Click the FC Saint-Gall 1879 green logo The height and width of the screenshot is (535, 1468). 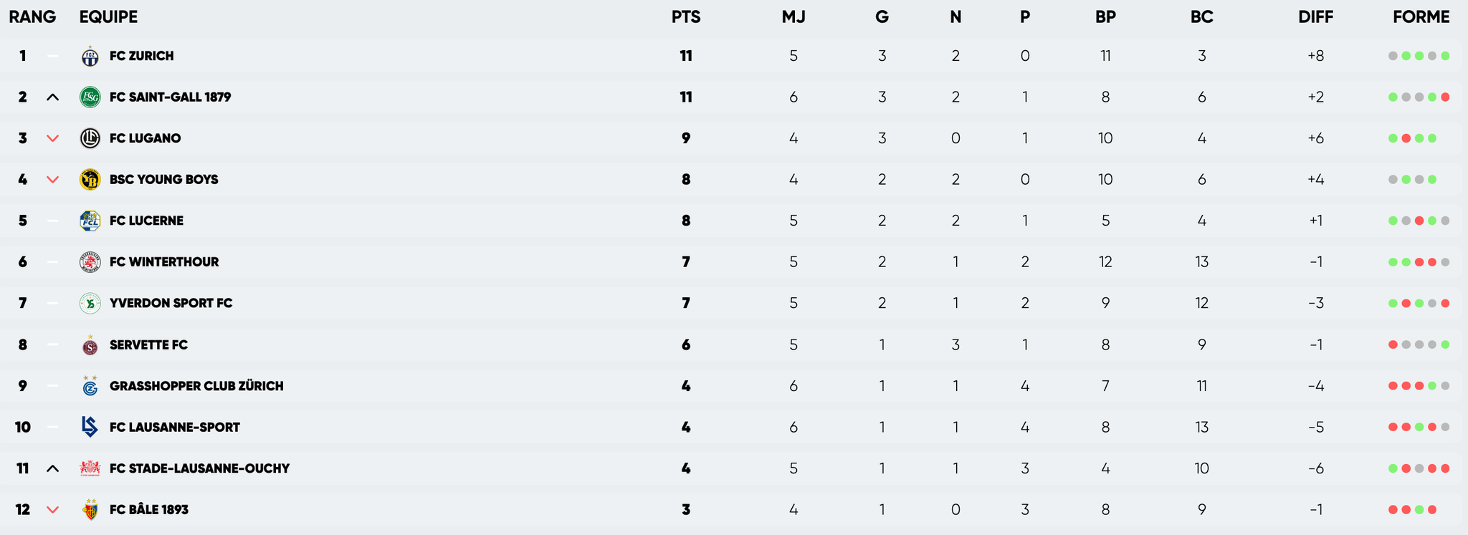[90, 97]
